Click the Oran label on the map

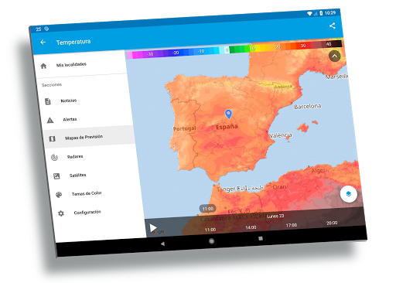pyautogui.click(x=279, y=187)
